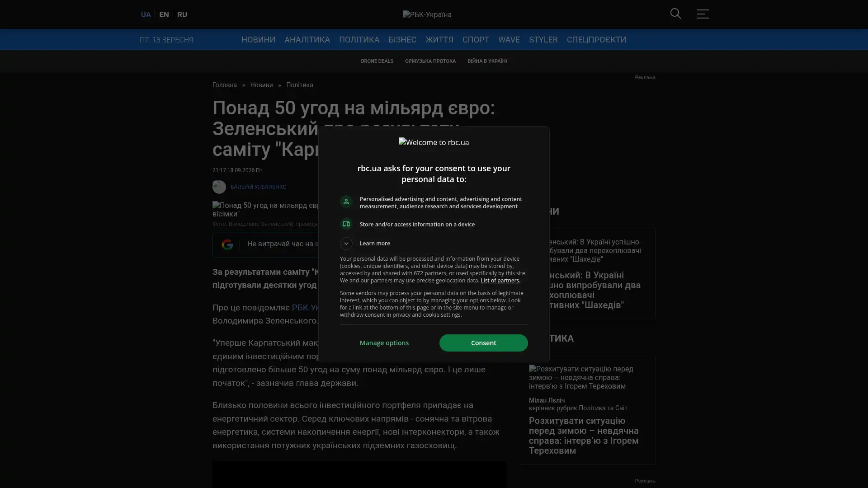This screenshot has height=488, width=868.
Task: Click the author avatar next to Валерій Ульяненко
Action: click(219, 187)
